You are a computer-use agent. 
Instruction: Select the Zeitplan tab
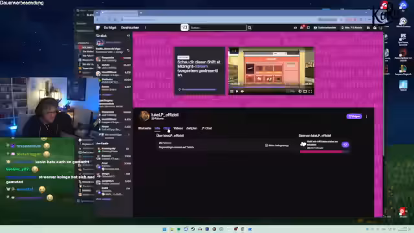(191, 128)
